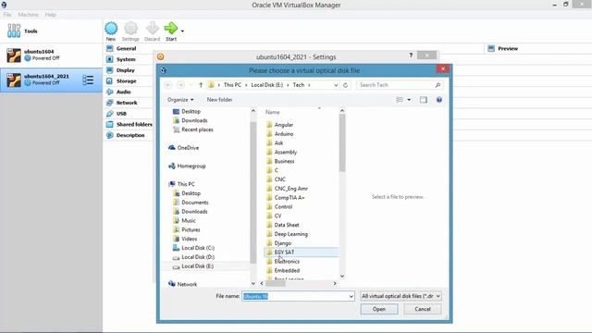Open the File menu in VirtualBox Manager
This screenshot has width=592, height=333.
point(7,15)
